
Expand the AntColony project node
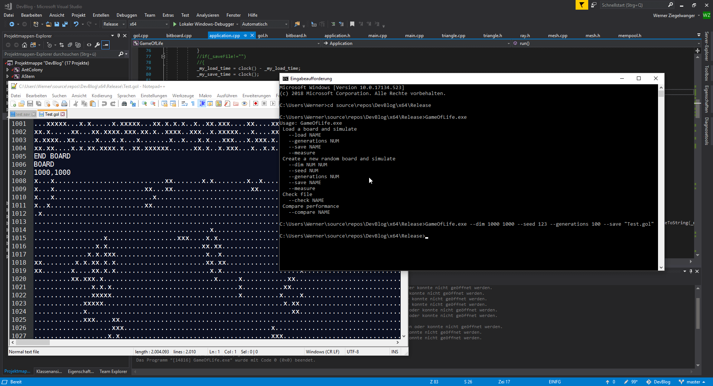click(x=7, y=70)
